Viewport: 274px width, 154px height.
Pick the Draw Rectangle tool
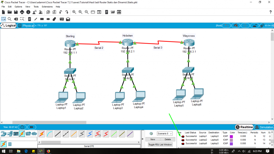tap(42, 19)
